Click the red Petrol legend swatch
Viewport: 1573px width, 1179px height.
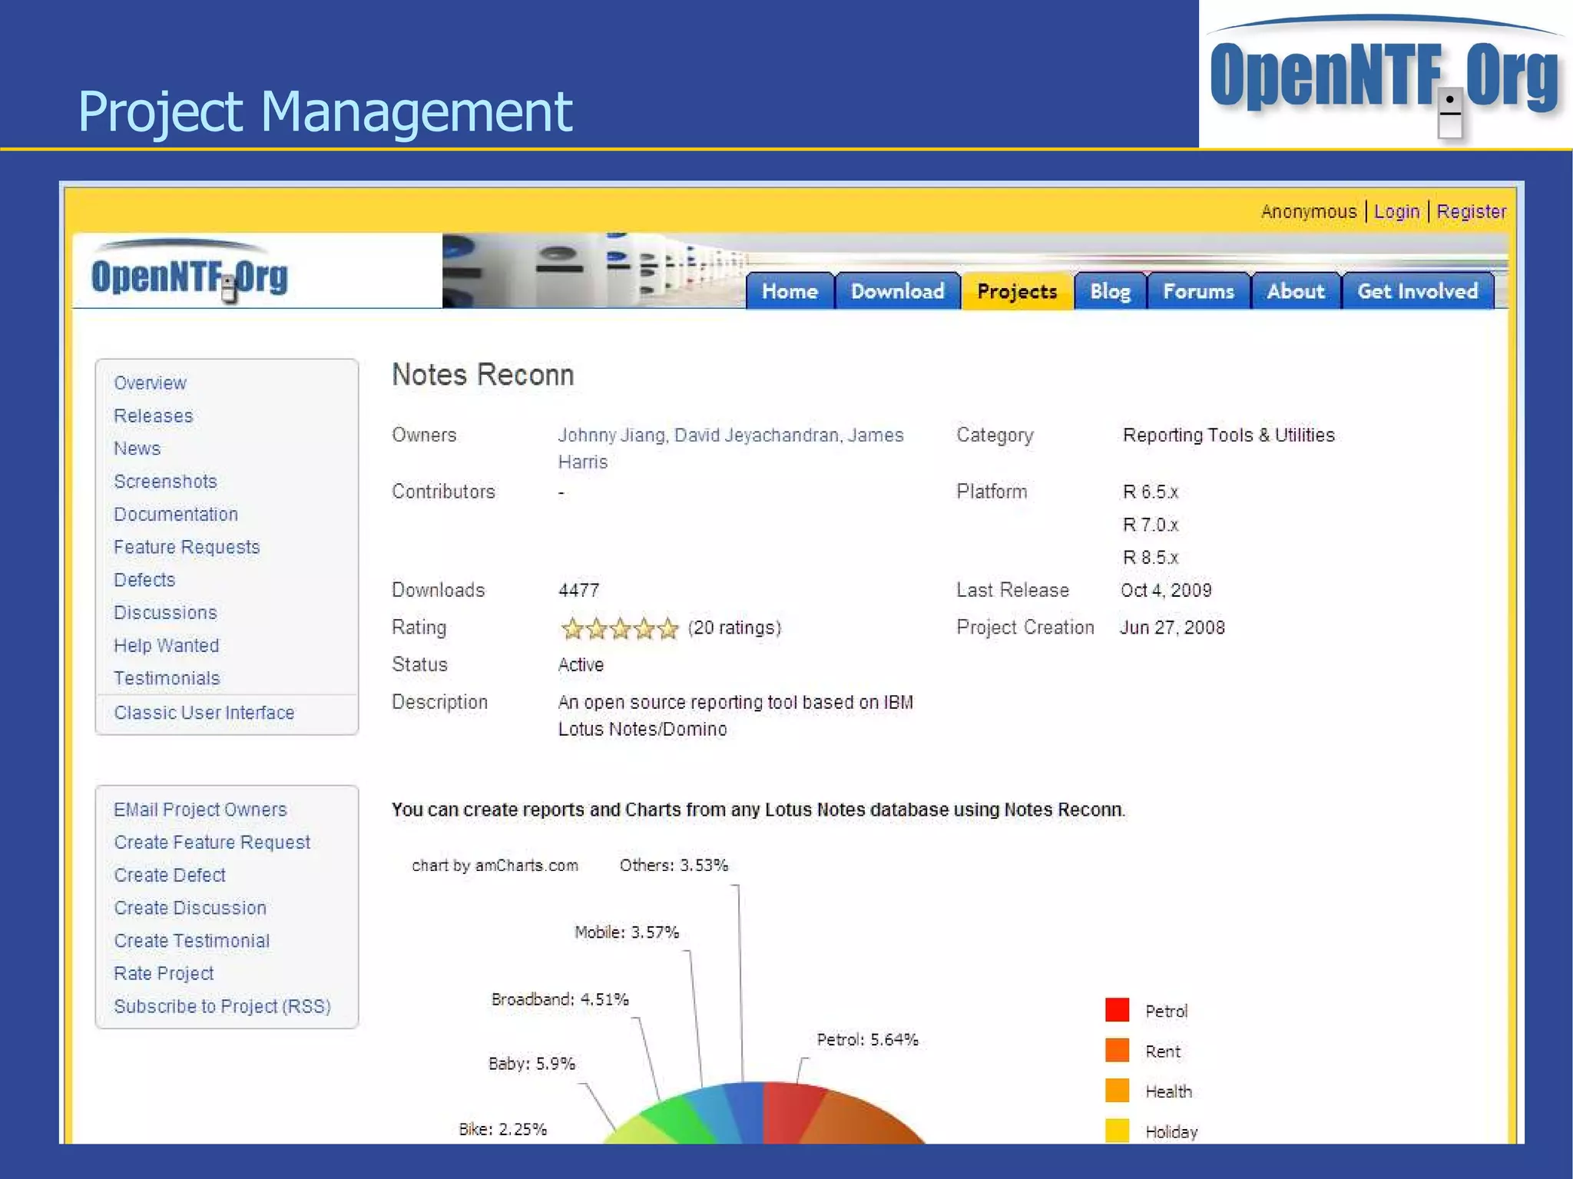tap(1117, 1010)
